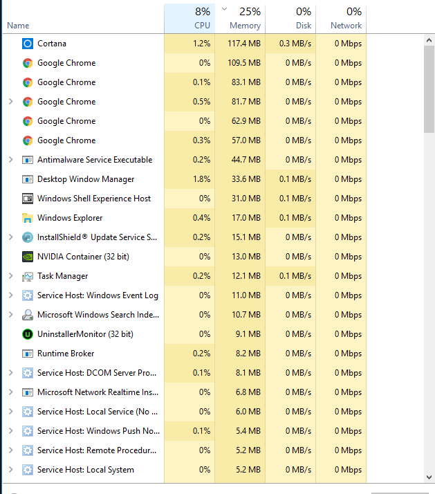Sort by the CPU column header

tap(189, 19)
